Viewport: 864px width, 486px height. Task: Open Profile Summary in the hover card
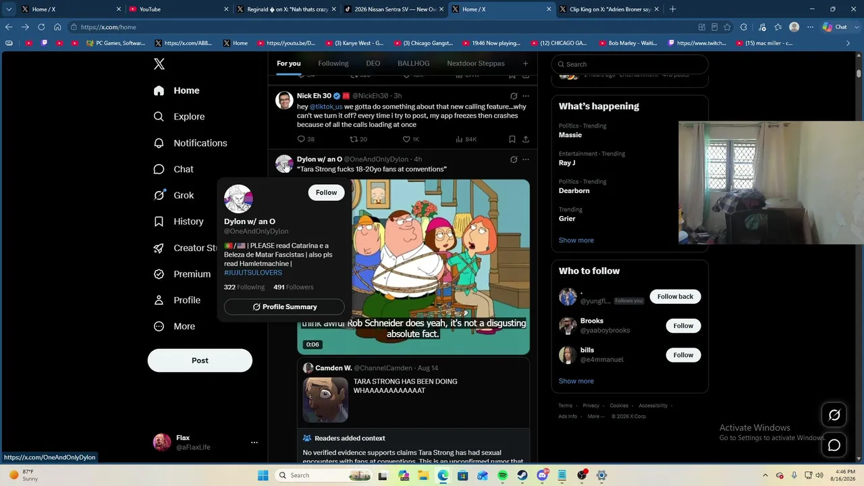[284, 307]
